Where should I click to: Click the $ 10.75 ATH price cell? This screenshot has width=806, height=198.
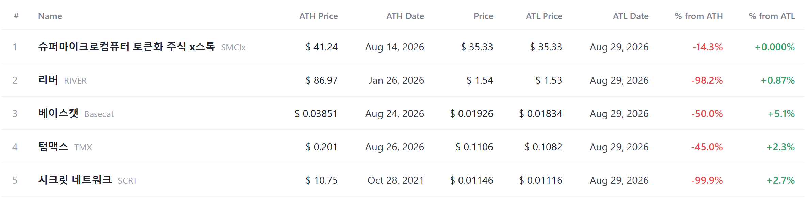322,180
